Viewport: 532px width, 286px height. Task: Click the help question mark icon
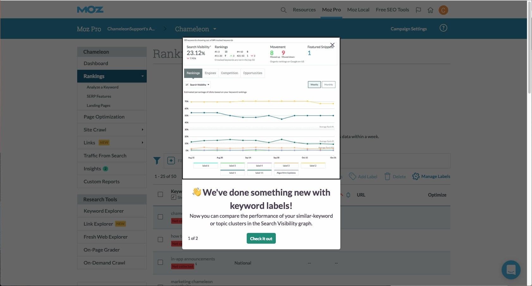coord(443,28)
